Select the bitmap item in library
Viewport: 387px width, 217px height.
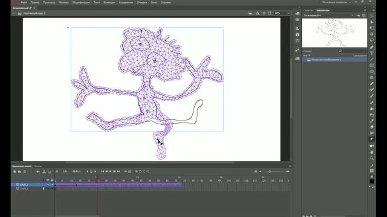334,60
